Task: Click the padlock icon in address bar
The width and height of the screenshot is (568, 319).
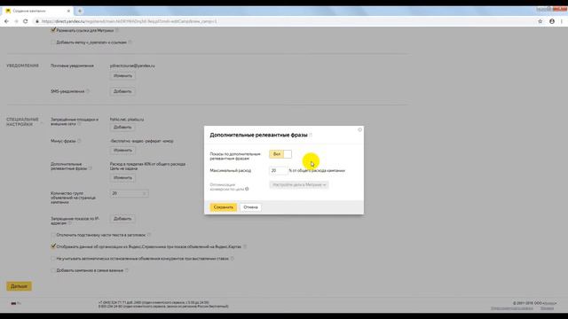Action: click(37, 21)
